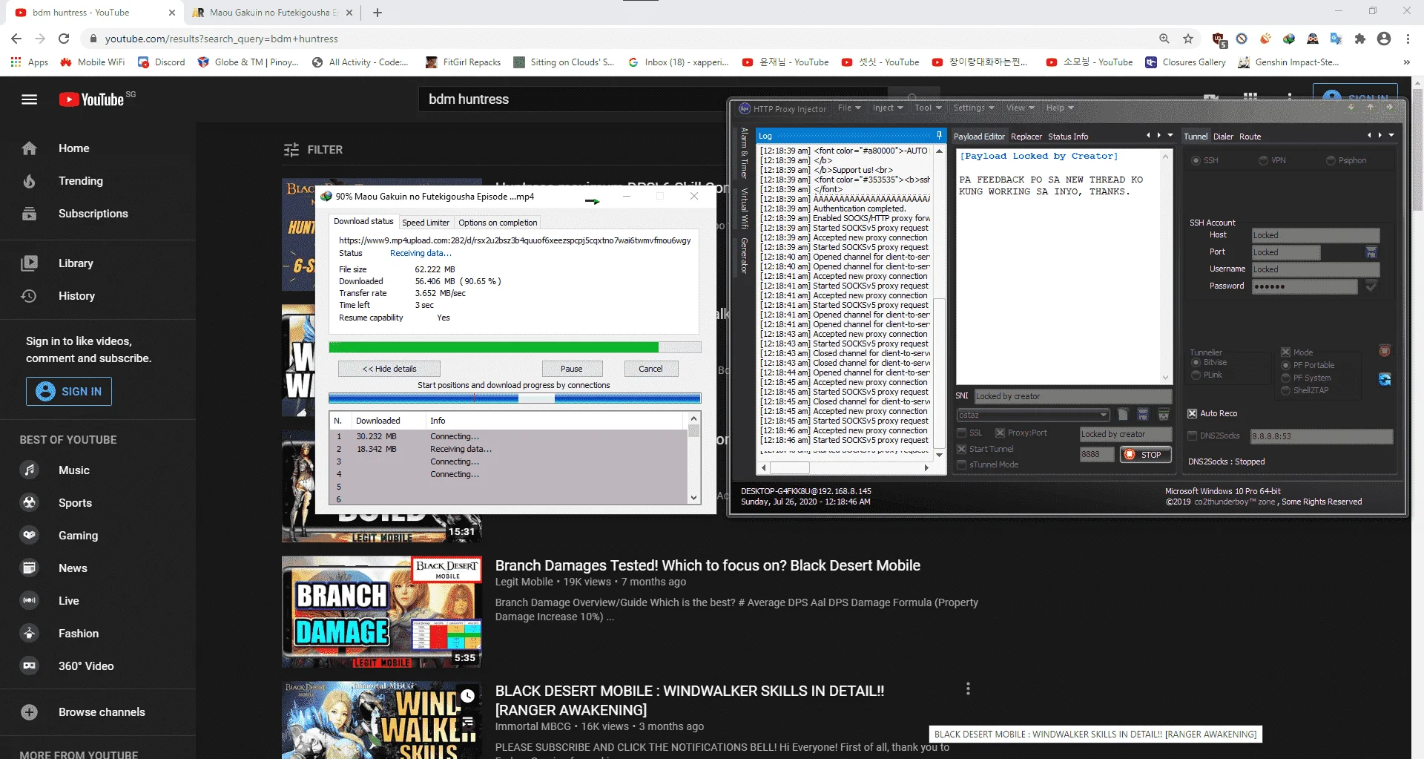This screenshot has width=1424, height=759.
Task: Bookmark this page with the star icon
Action: point(1188,39)
